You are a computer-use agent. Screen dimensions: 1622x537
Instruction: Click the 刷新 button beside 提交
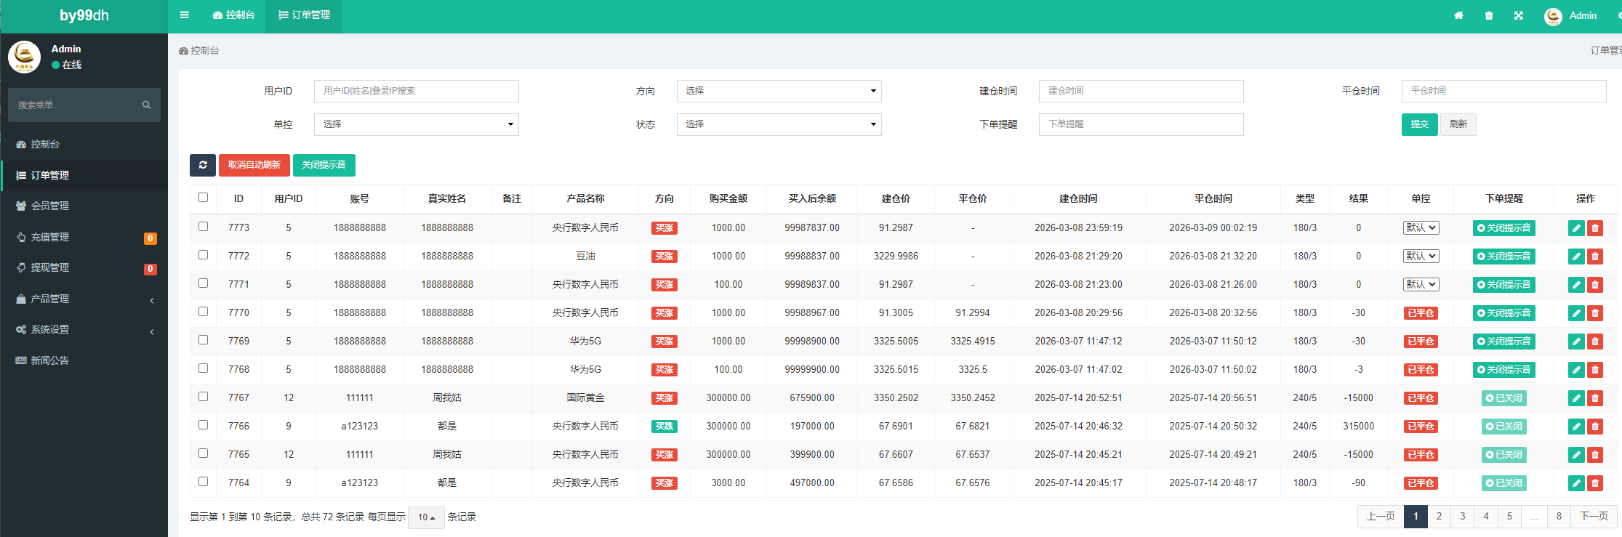point(1458,124)
